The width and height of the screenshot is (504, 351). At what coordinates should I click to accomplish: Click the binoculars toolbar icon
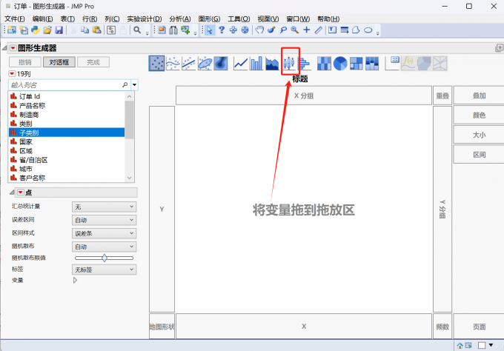(173, 30)
